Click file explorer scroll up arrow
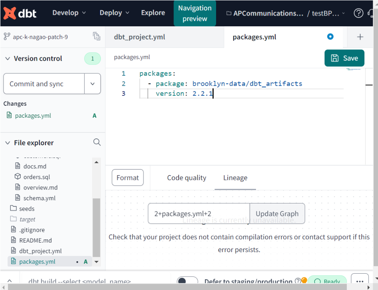 point(96,162)
